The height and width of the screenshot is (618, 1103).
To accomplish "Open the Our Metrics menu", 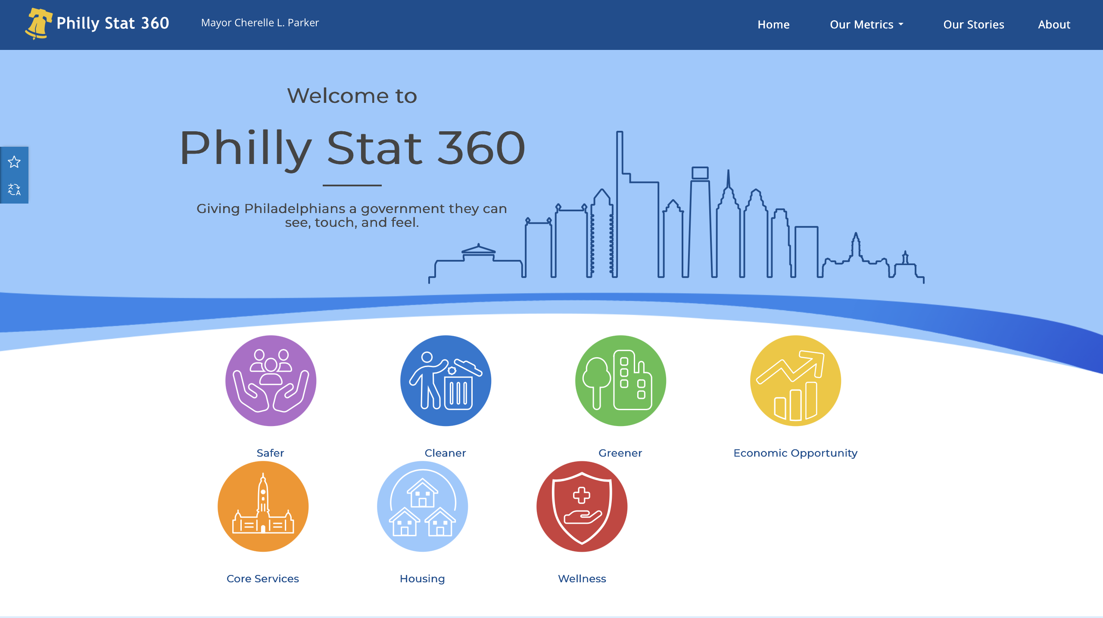I will (866, 25).
